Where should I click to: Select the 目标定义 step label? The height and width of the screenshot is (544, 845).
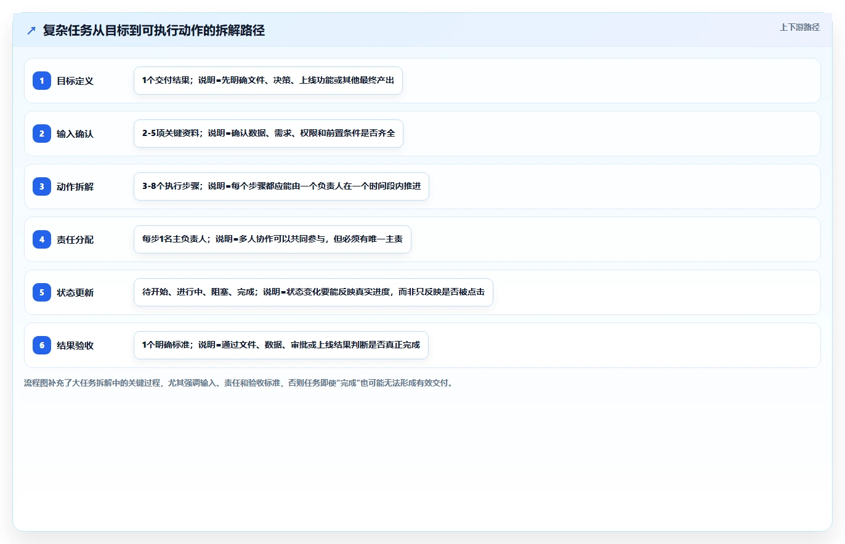75,81
